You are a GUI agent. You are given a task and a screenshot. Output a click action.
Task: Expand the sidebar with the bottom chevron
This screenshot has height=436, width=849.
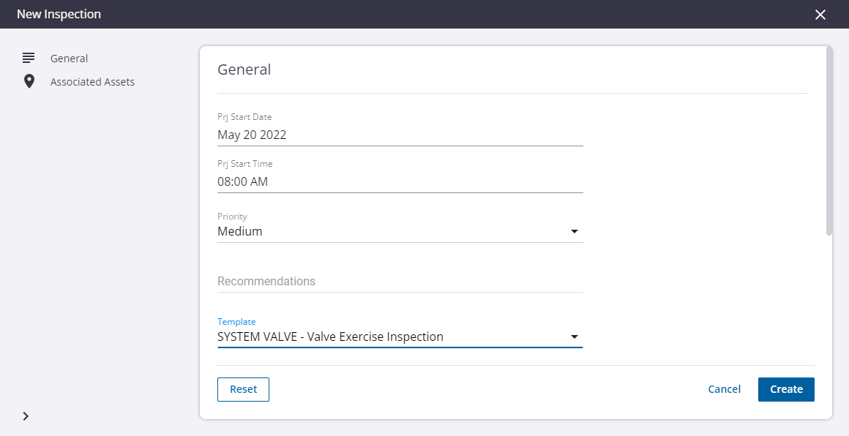[x=26, y=416]
